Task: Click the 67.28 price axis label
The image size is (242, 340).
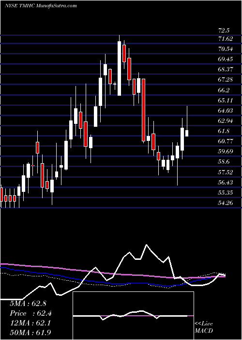Action: pos(226,80)
